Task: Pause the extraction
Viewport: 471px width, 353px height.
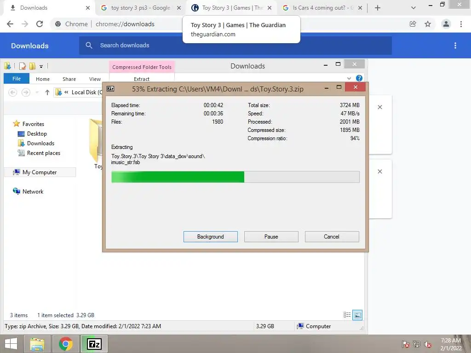Action: (271, 237)
